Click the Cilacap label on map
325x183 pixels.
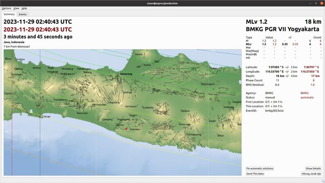pos(46,117)
